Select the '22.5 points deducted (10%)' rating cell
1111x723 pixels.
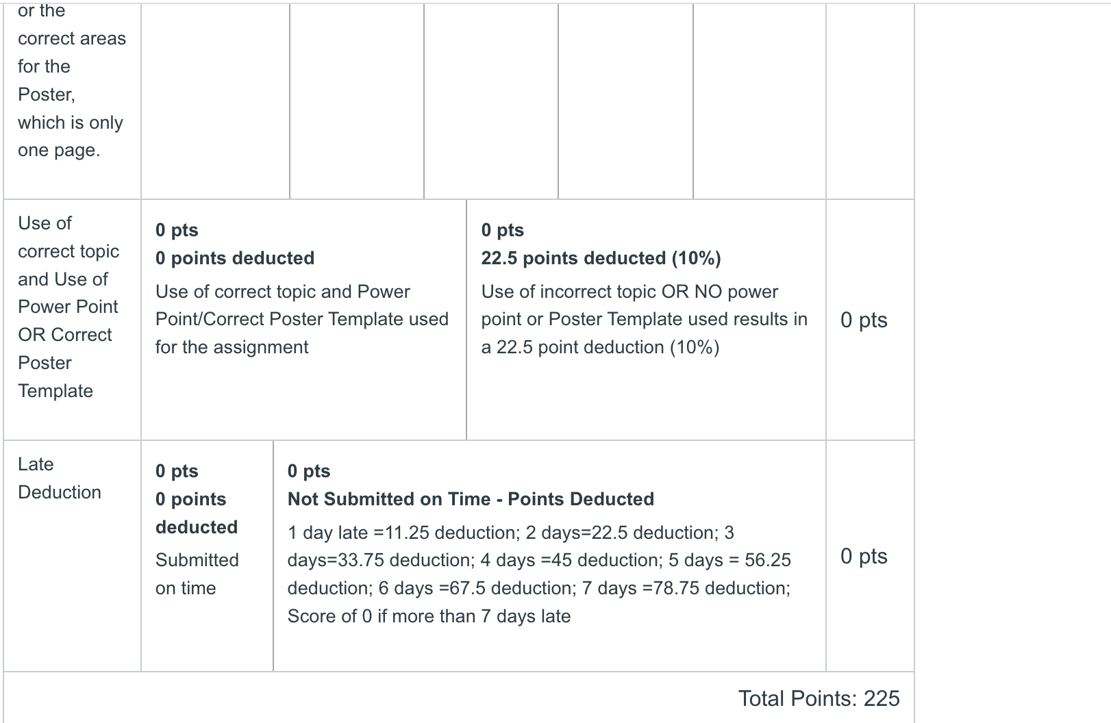click(646, 320)
